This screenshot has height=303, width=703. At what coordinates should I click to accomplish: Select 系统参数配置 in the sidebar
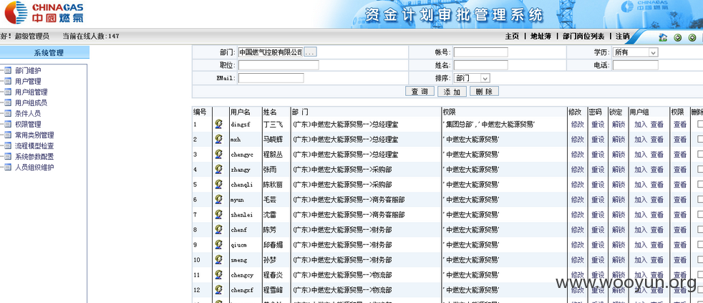coord(34,157)
